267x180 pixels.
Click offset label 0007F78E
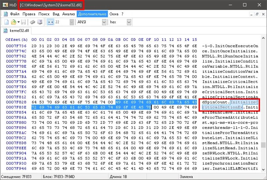click(16, 66)
